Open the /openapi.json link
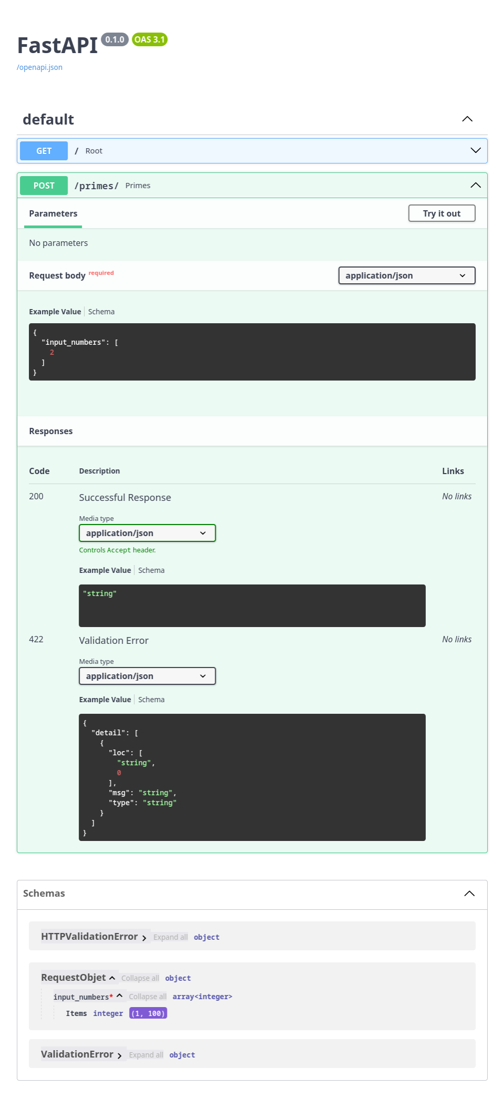The image size is (504, 1098). pyautogui.click(x=39, y=67)
